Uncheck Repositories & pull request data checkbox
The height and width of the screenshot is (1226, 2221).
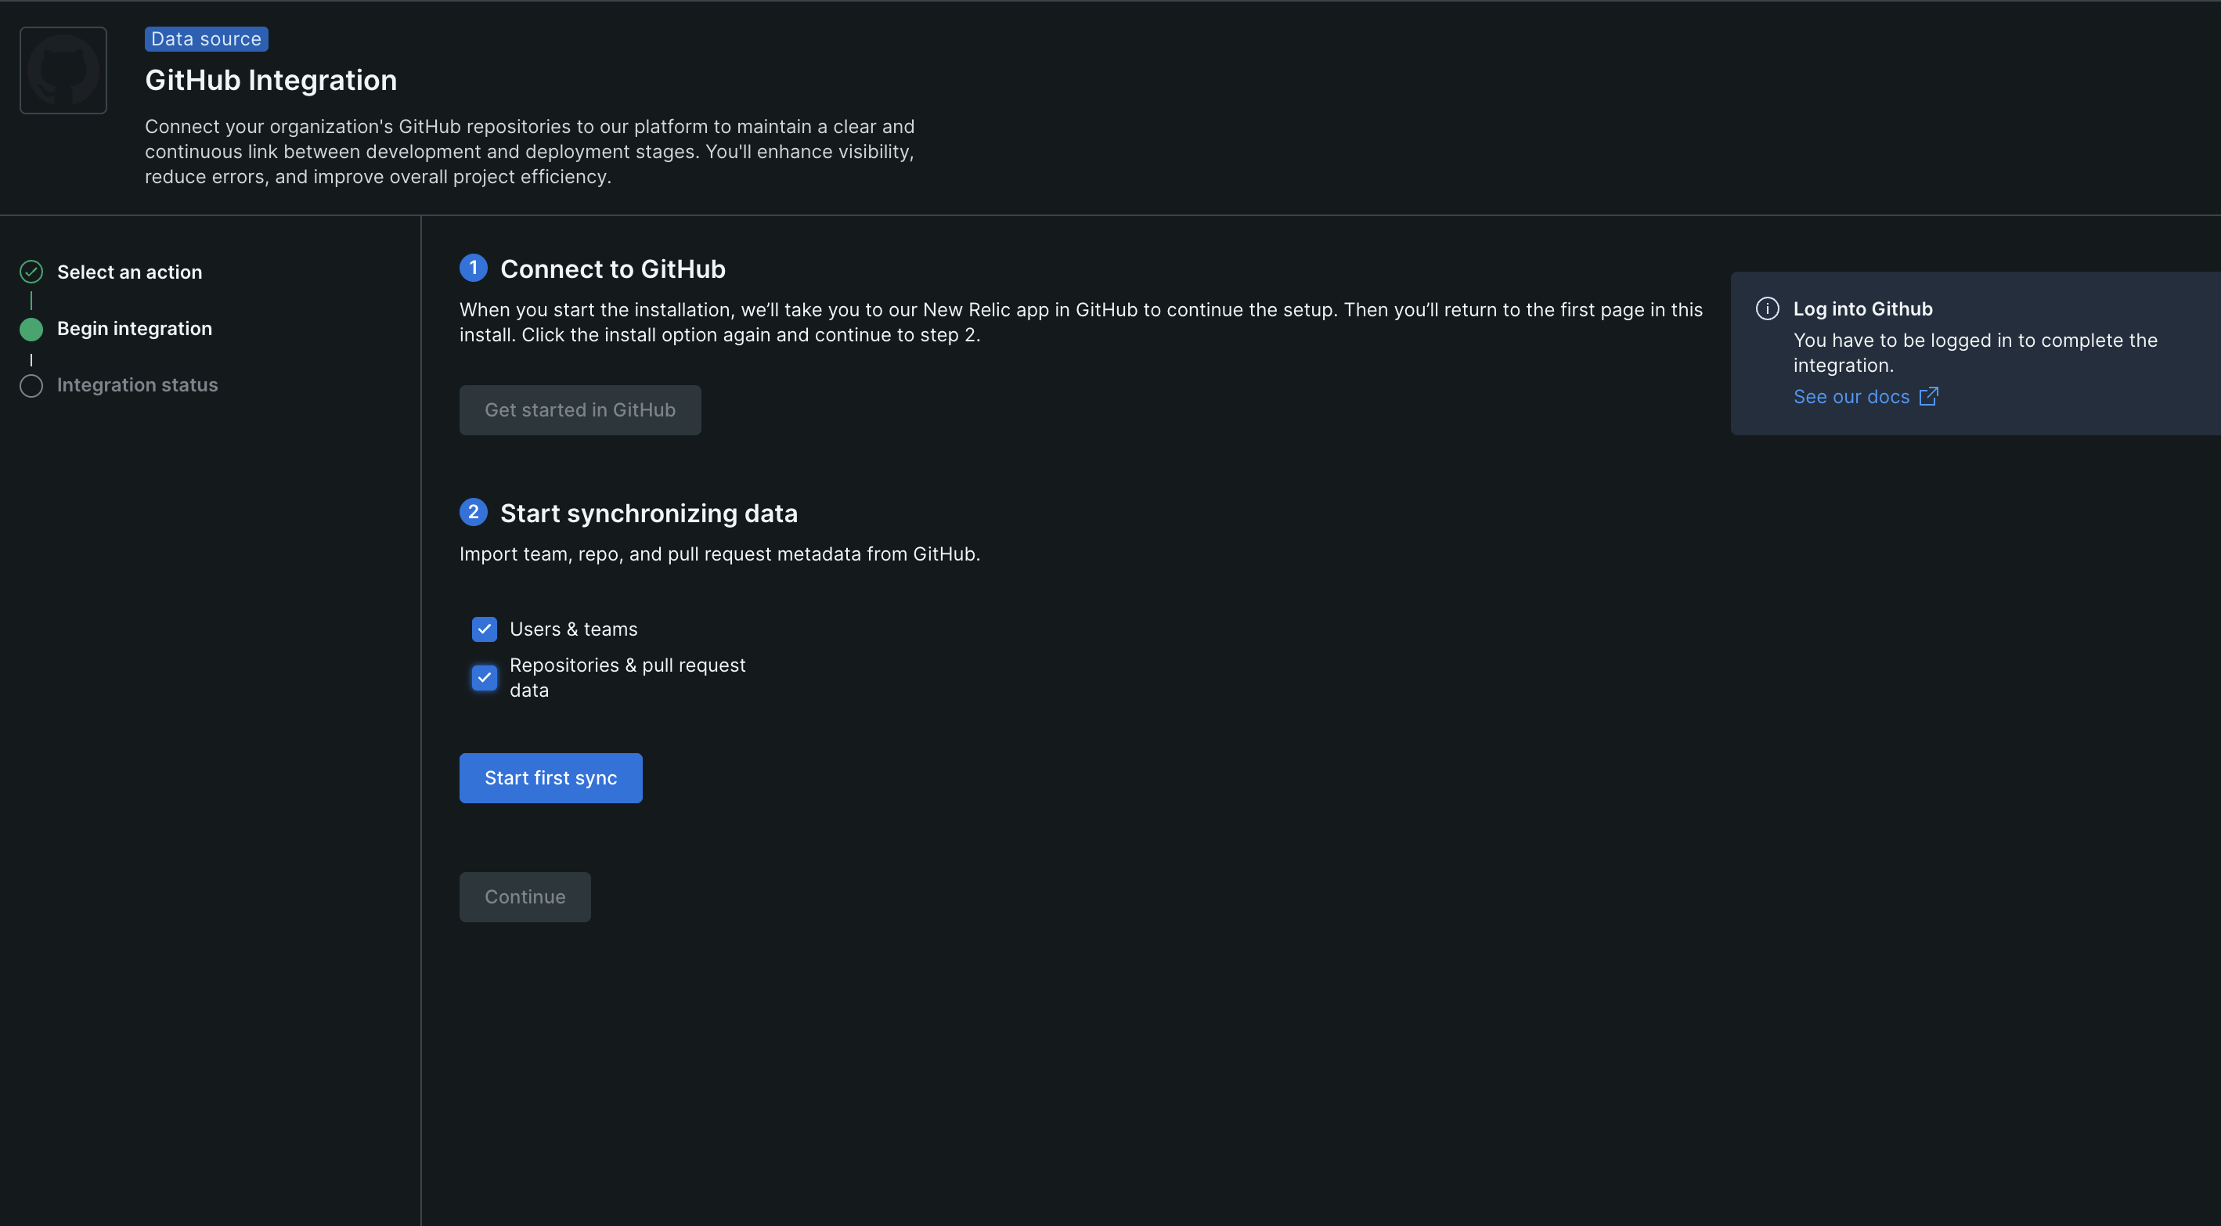point(485,678)
